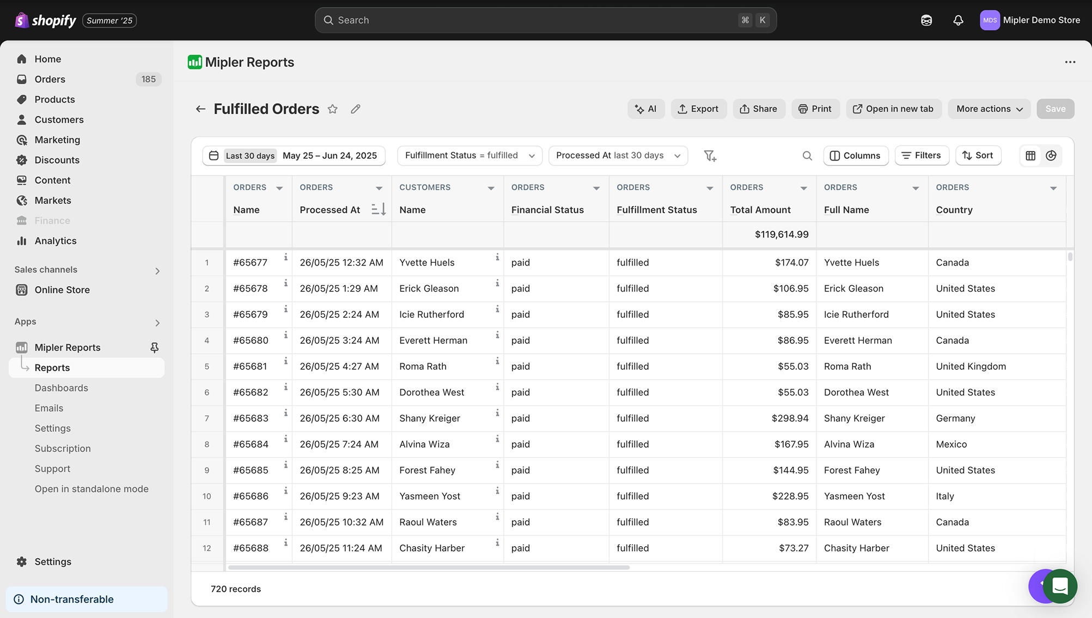Screen dimensions: 1092x618
Task: Toggle the Columns panel
Action: [x=856, y=156]
